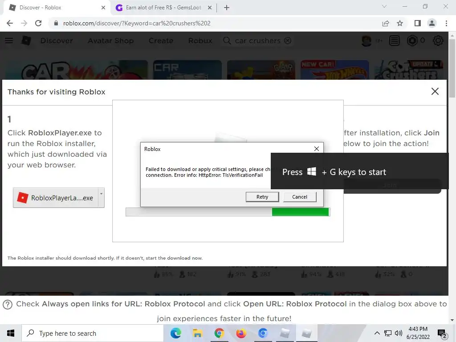Click the taskbar search box
Image resolution: width=456 pixels, height=342 pixels.
93,333
